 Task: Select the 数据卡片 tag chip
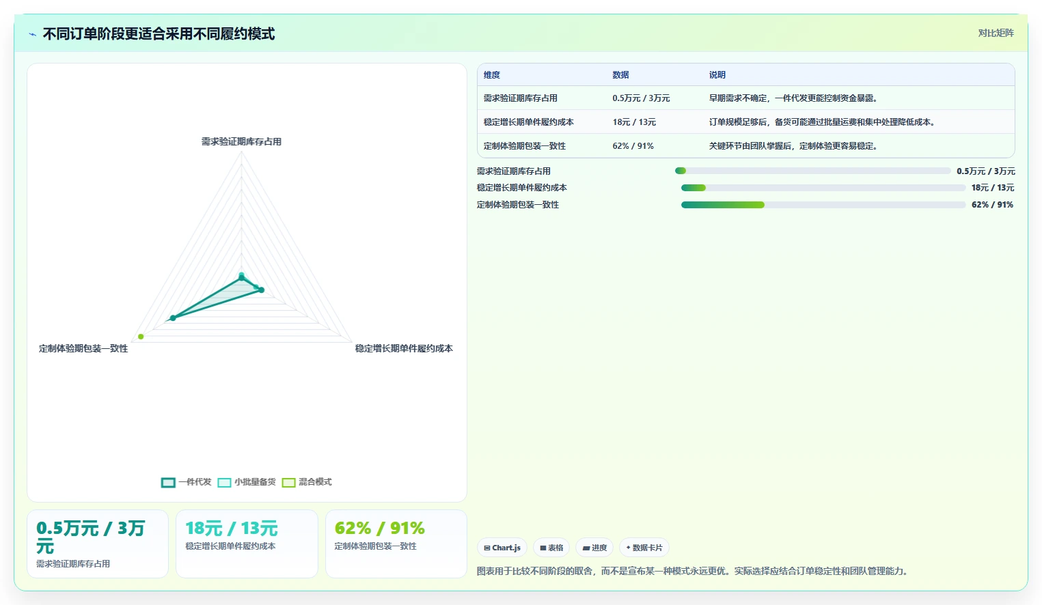click(644, 548)
